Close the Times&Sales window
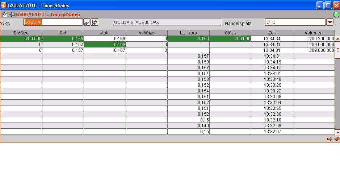This screenshot has height=174, width=340. 336,5
